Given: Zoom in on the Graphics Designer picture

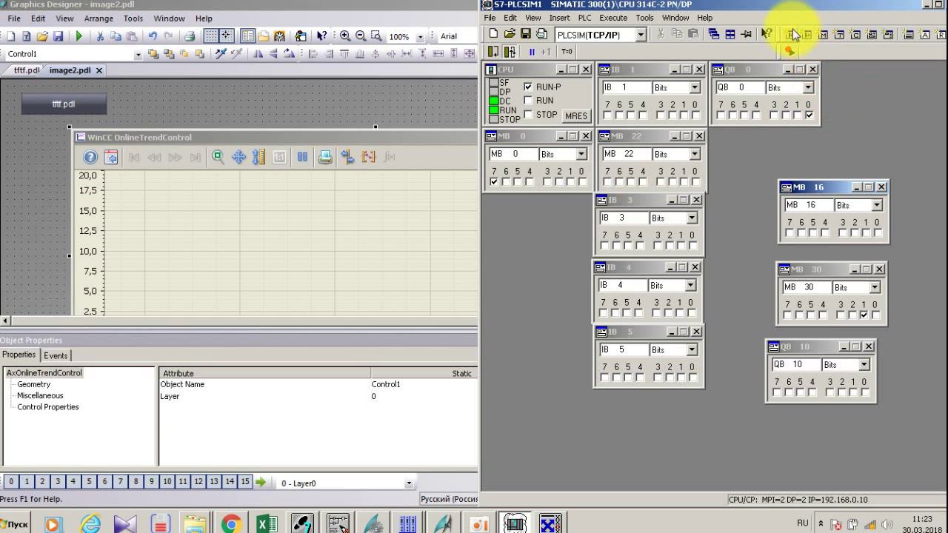Looking at the screenshot, I should (x=345, y=36).
